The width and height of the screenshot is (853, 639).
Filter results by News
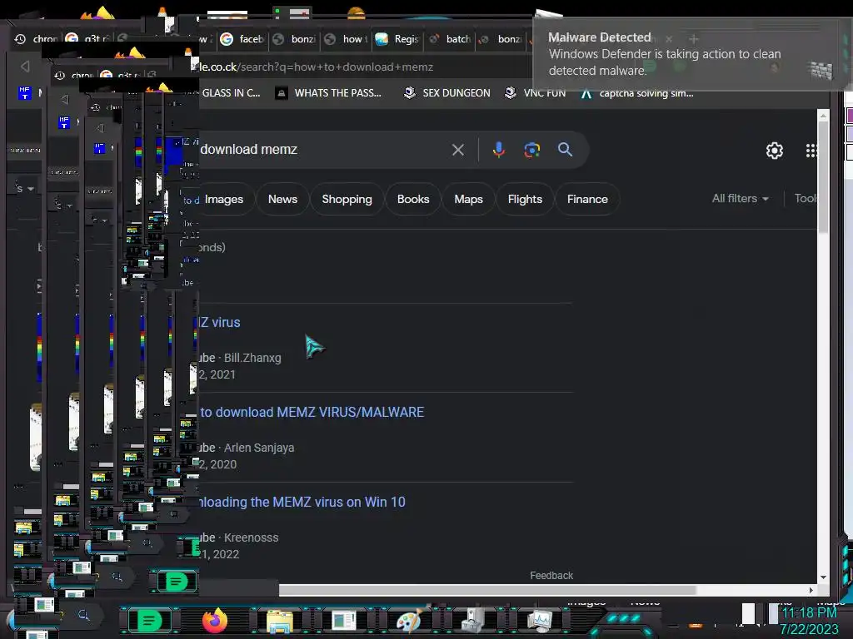(x=282, y=200)
